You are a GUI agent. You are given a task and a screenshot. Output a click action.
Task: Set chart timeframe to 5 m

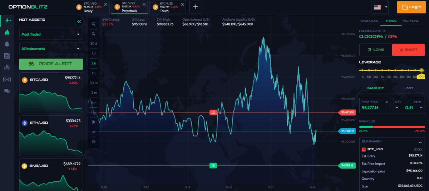click(x=94, y=102)
